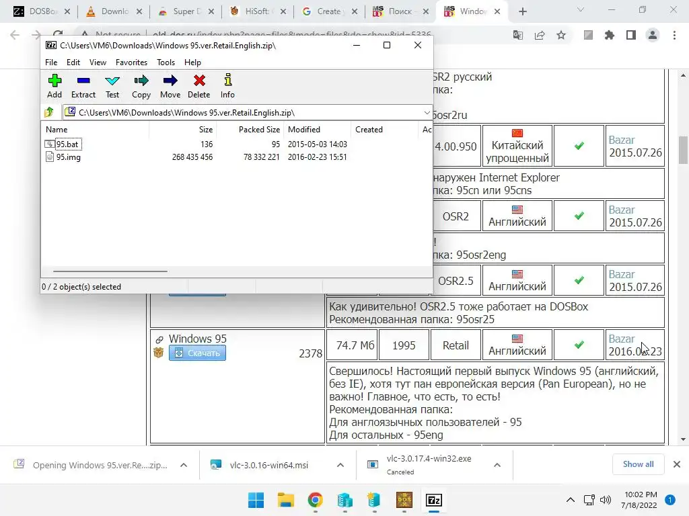Open the Help menu in 7-Zip
Image resolution: width=689 pixels, height=516 pixels.
tap(192, 62)
